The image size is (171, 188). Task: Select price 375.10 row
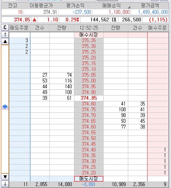point(89,69)
